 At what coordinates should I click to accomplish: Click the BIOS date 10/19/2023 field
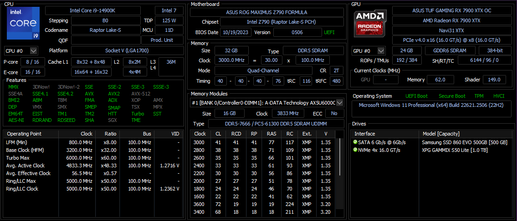point(237,32)
